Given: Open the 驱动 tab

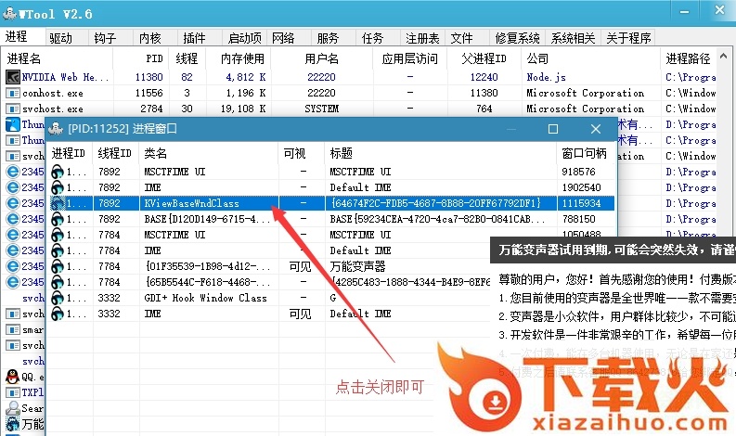Looking at the screenshot, I should [x=61, y=38].
